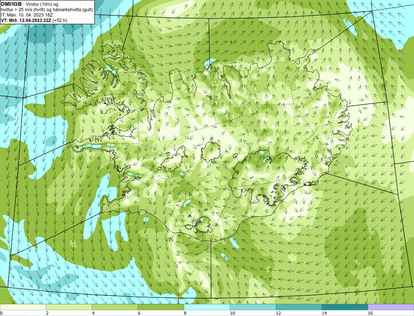Image resolution: width=414 pixels, height=316 pixels.
Task: Click the 10–12 m/s teal legend swatch
Action: click(x=253, y=307)
